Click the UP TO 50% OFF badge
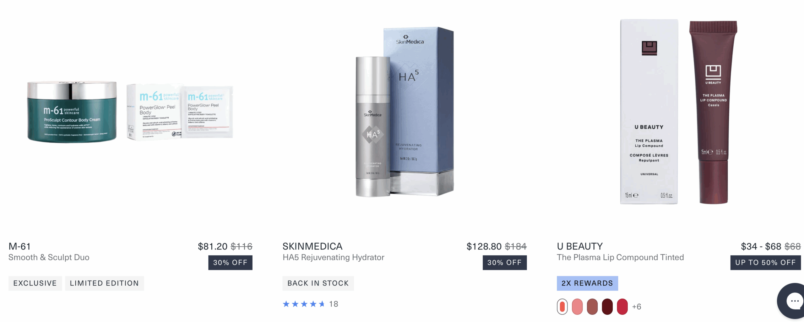This screenshot has width=804, height=322. click(x=765, y=263)
